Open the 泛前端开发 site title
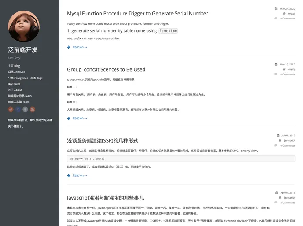Image resolution: width=303 pixels, height=226 pixels. click(x=22, y=50)
